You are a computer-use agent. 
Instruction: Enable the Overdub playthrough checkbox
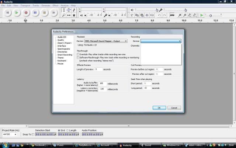[x=78, y=54]
